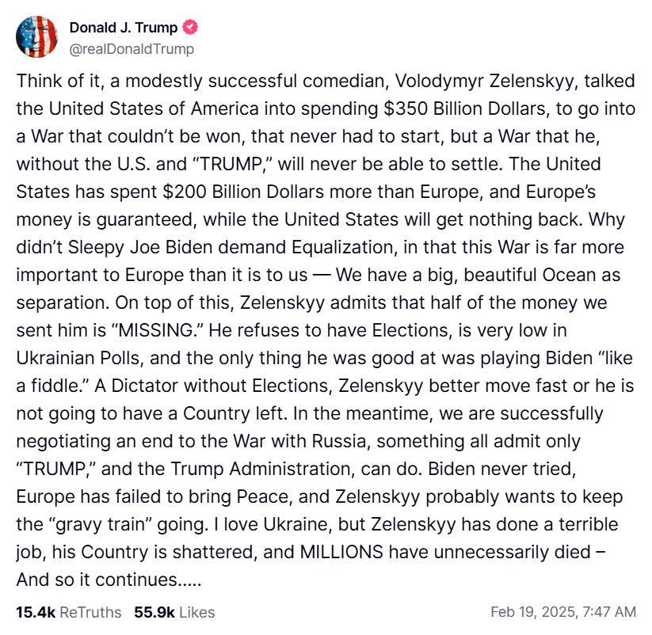
Task: Open the Feb 19, 2025 timestamp
Action: pos(533,612)
